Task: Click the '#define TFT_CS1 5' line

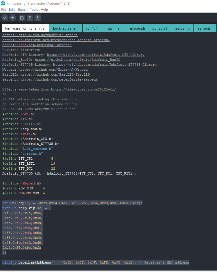Action: pyautogui.click(x=28, y=159)
